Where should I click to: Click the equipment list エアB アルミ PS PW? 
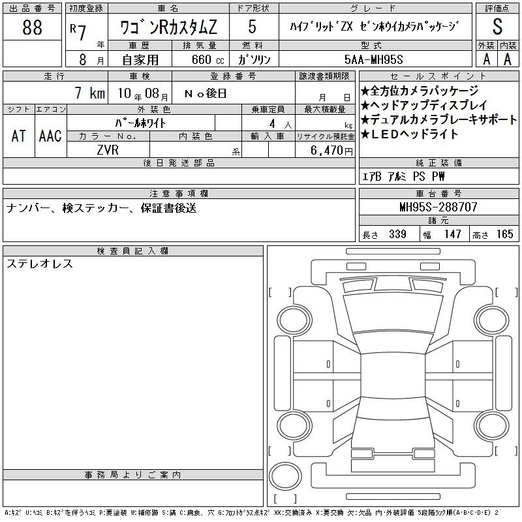[x=403, y=176]
